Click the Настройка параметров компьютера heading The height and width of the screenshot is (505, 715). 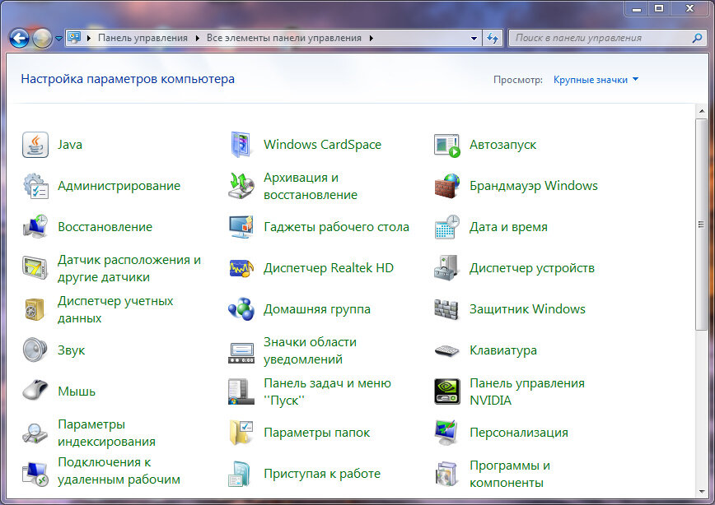coord(128,79)
